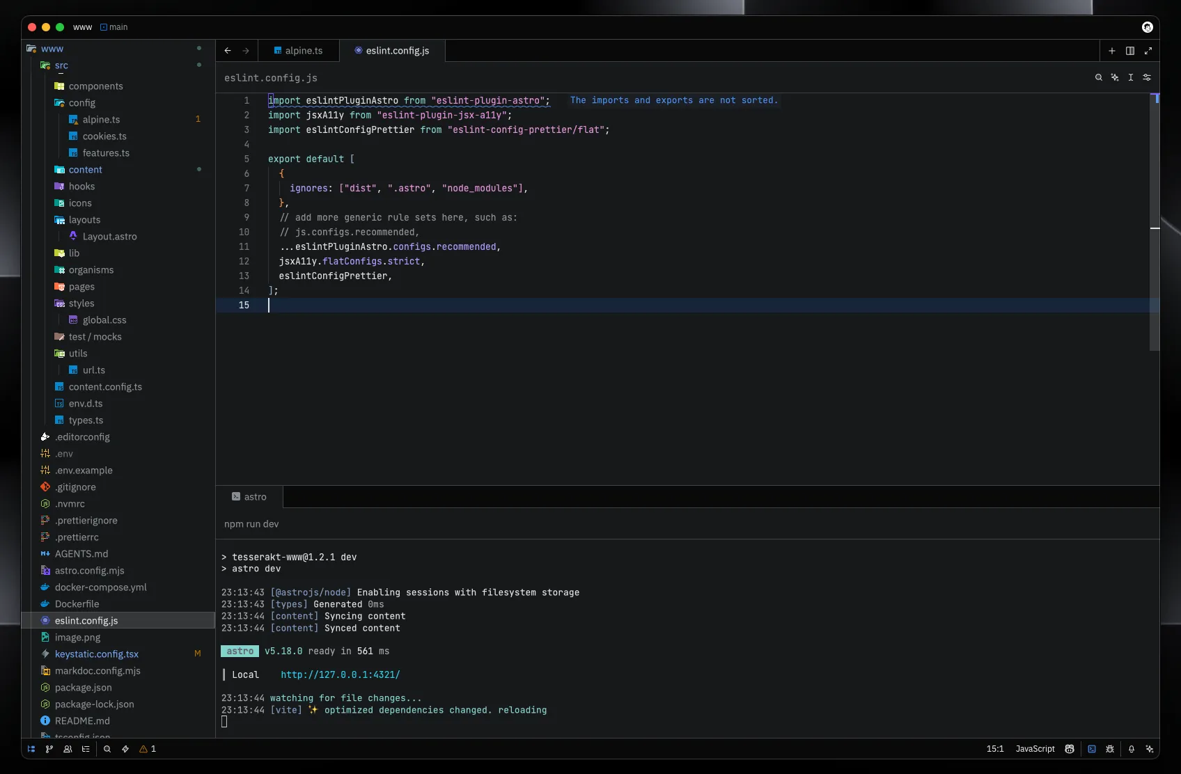This screenshot has width=1181, height=774.
Task: Open the local server link http://127.0.0.1:4321/
Action: tap(341, 675)
